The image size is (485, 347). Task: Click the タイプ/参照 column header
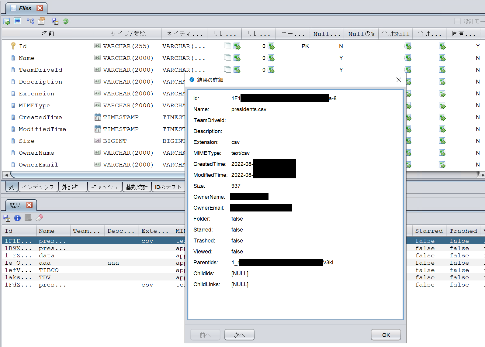127,34
